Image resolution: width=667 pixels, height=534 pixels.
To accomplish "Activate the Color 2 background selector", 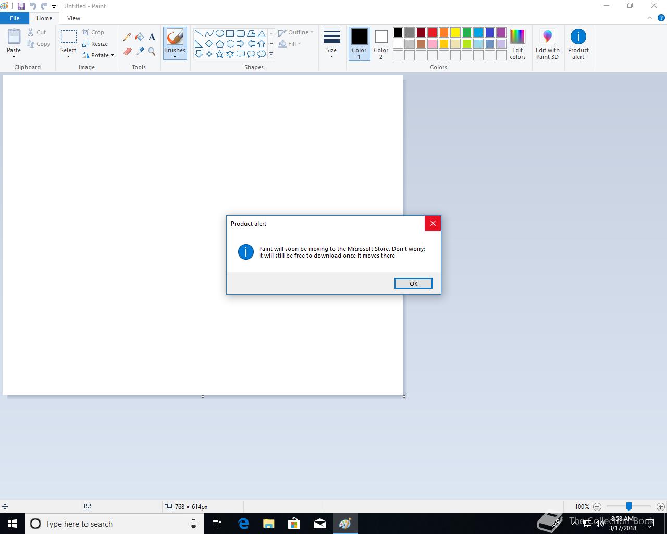I will 381,44.
